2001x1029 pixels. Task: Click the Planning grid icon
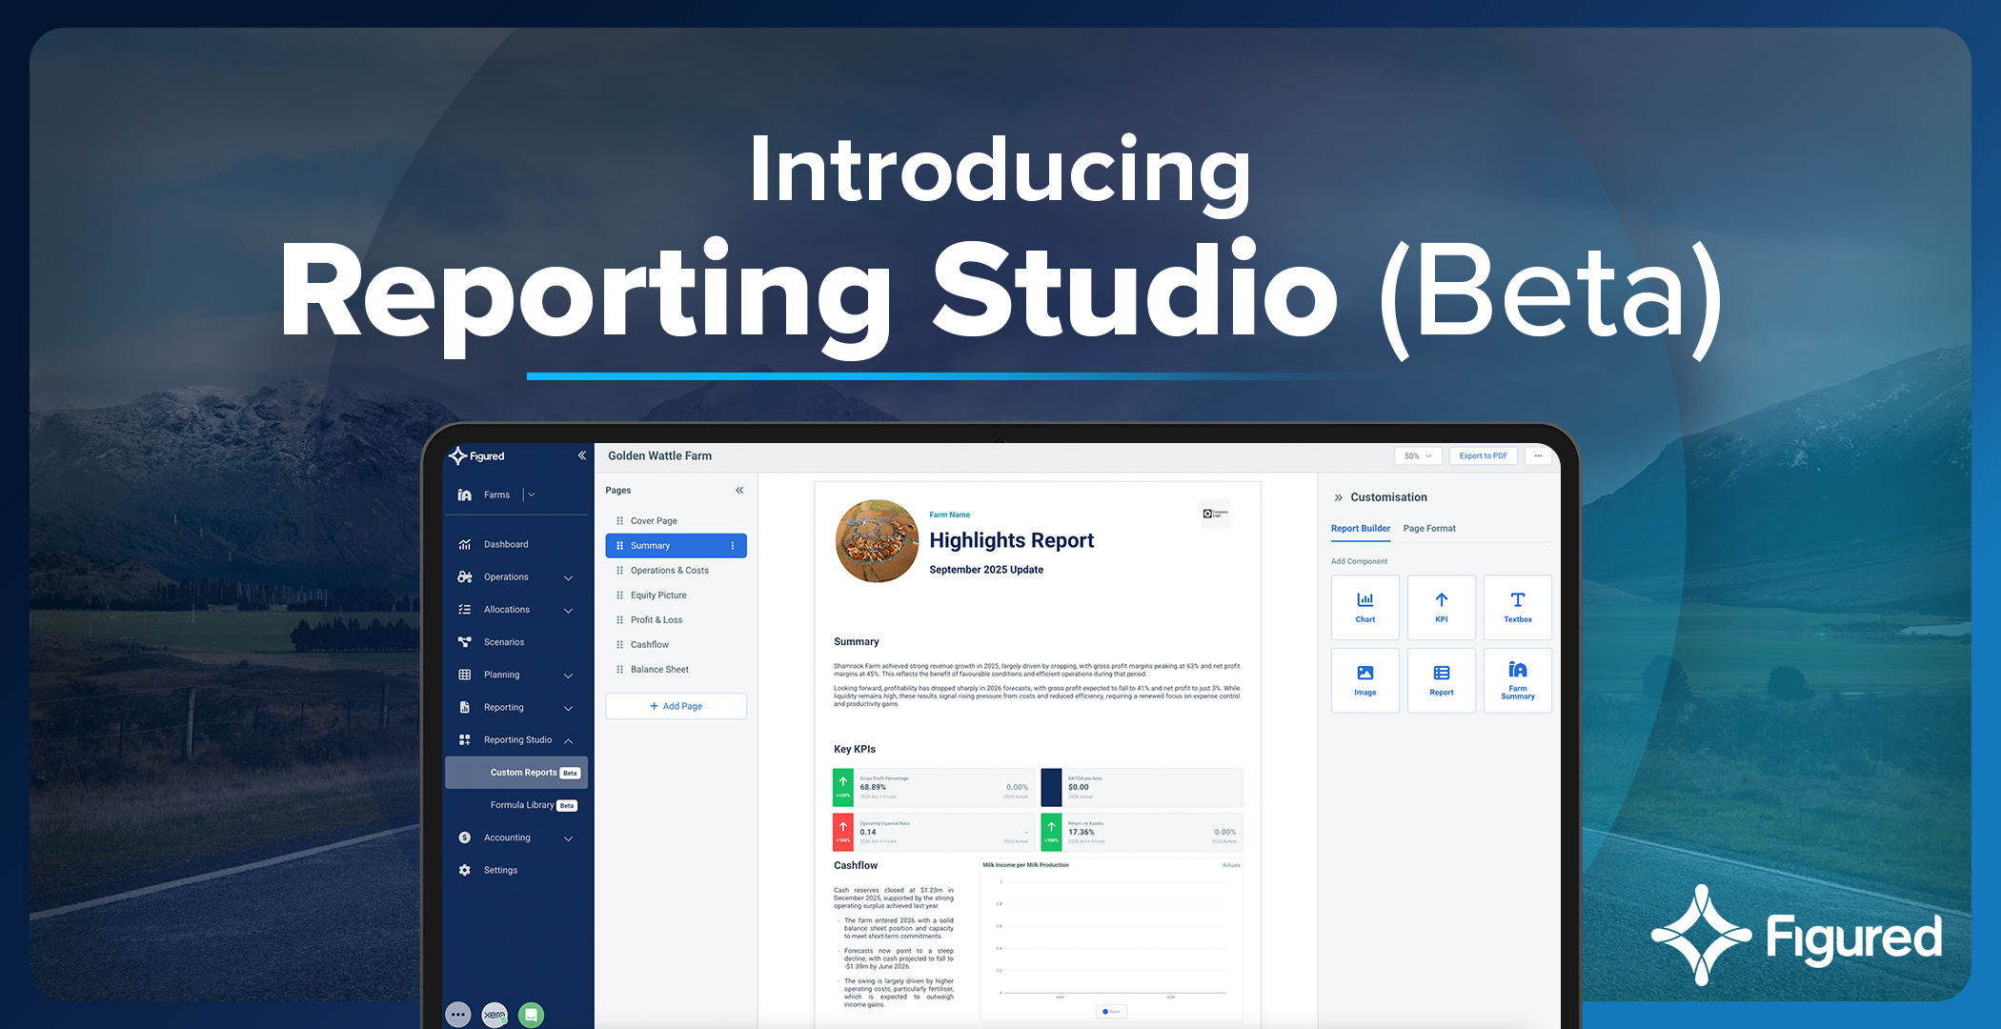pyautogui.click(x=464, y=675)
